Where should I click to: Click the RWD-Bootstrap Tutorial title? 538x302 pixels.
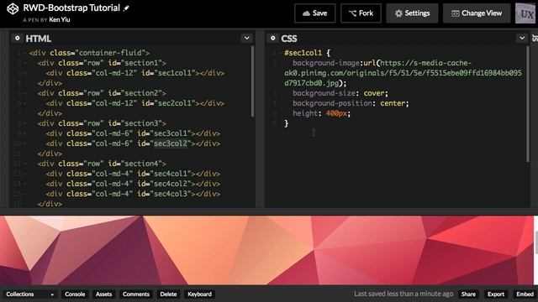point(71,8)
